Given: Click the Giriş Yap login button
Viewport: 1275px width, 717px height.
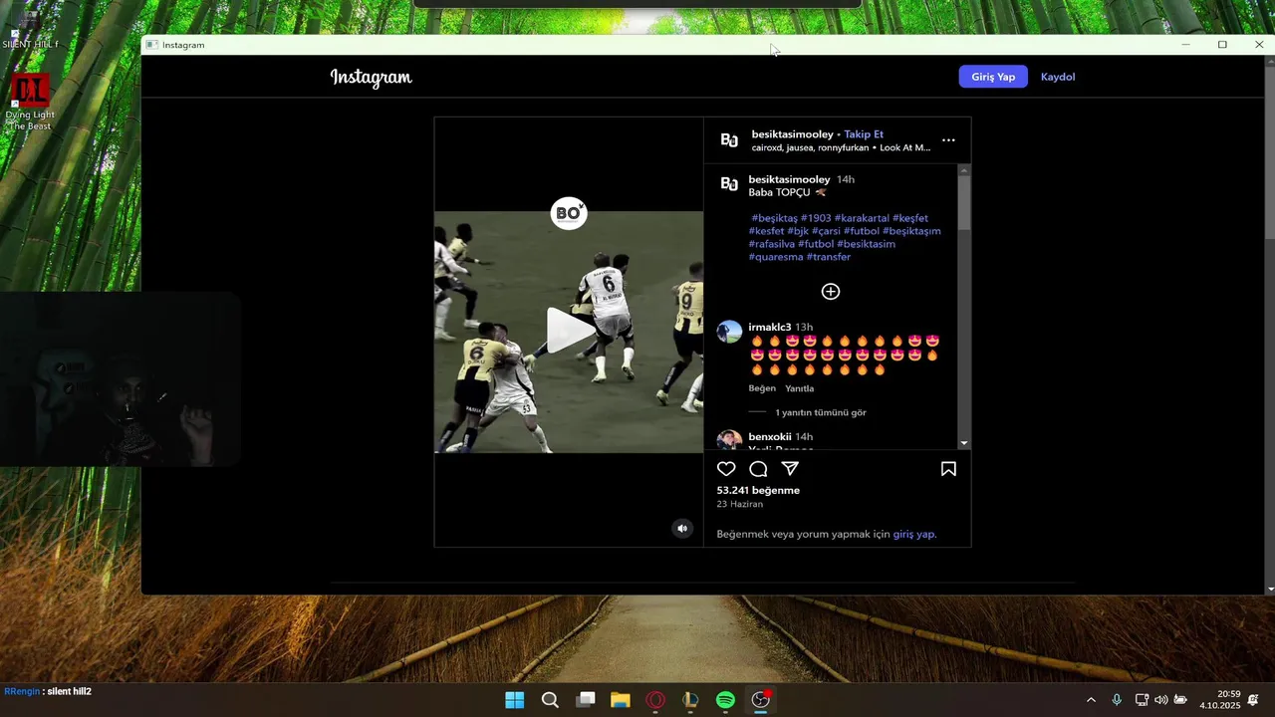Looking at the screenshot, I should coord(993,77).
